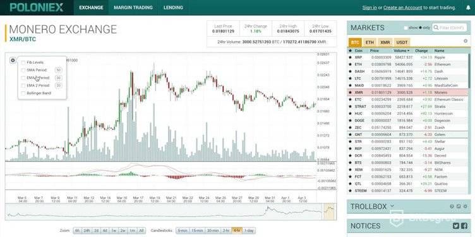Click the chart settings gear icon

[13, 60]
